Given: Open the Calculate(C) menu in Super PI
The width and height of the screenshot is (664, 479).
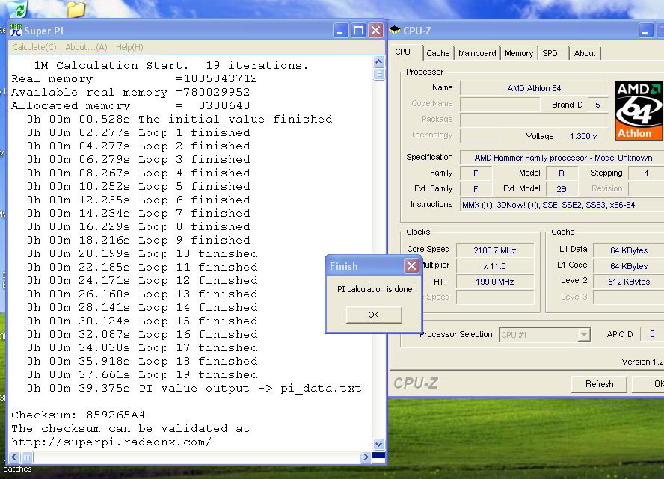Looking at the screenshot, I should tap(34, 47).
